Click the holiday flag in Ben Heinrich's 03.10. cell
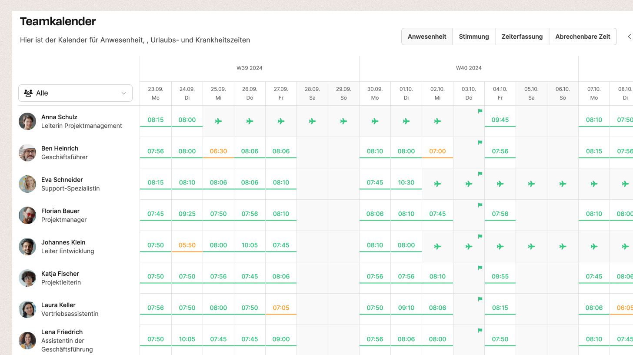633x355 pixels. [x=480, y=142]
